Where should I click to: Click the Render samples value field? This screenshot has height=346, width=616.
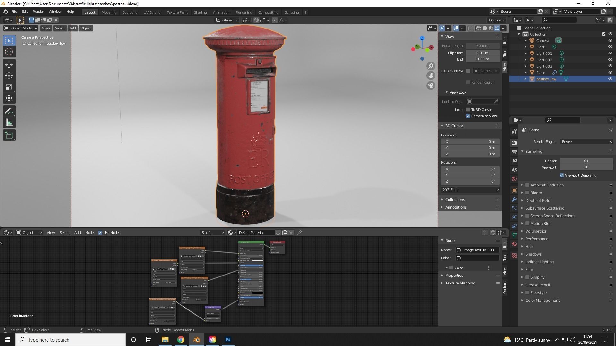coord(586,161)
